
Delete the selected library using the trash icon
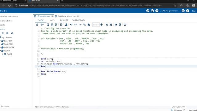pos(3,33)
